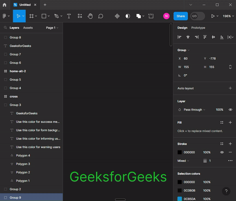
Task: Click the Use as mask icon
Action: (x=127, y=16)
